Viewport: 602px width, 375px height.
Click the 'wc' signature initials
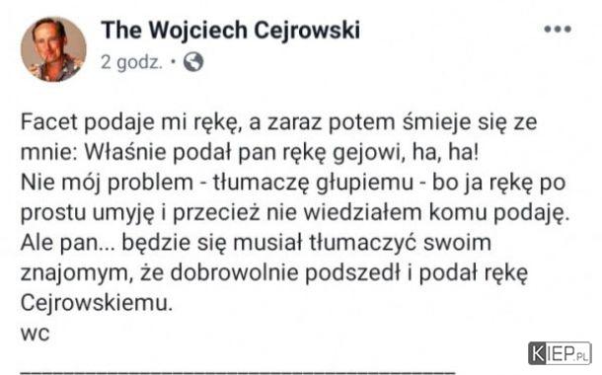pos(35,334)
